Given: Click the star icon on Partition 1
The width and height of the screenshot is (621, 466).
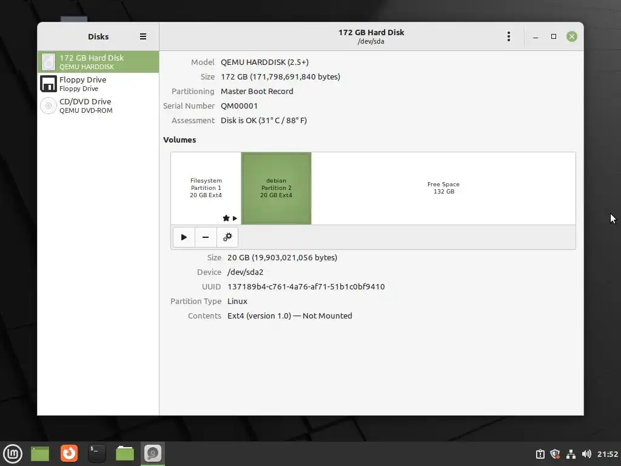Looking at the screenshot, I should click(226, 218).
